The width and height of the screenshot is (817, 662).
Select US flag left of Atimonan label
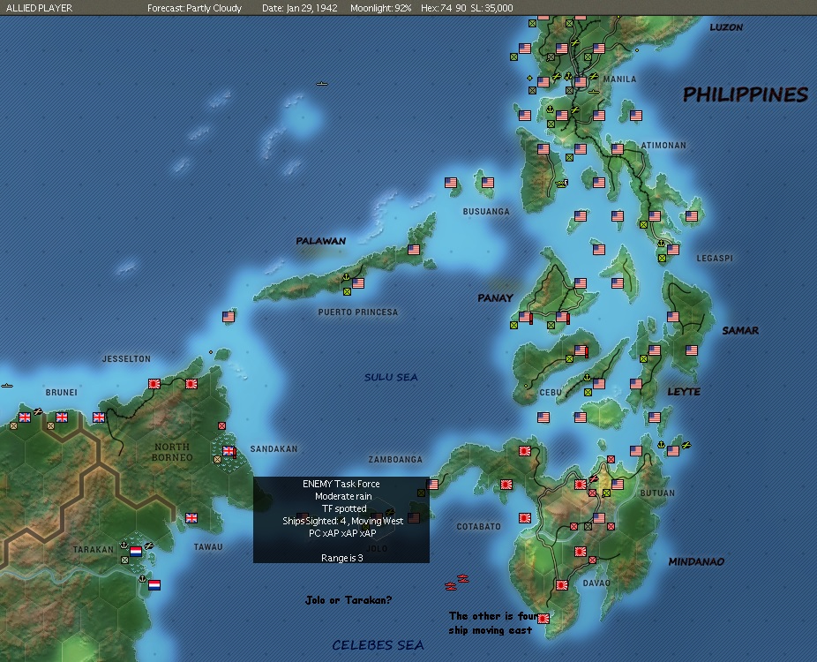click(618, 149)
